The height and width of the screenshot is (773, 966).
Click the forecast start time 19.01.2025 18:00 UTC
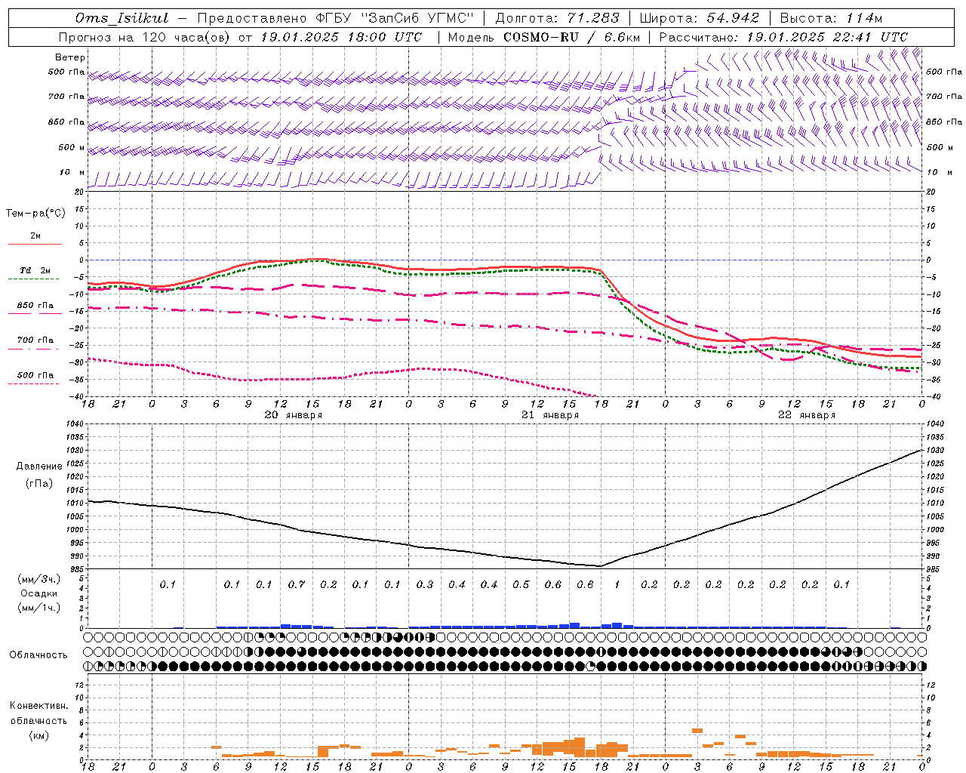[341, 37]
